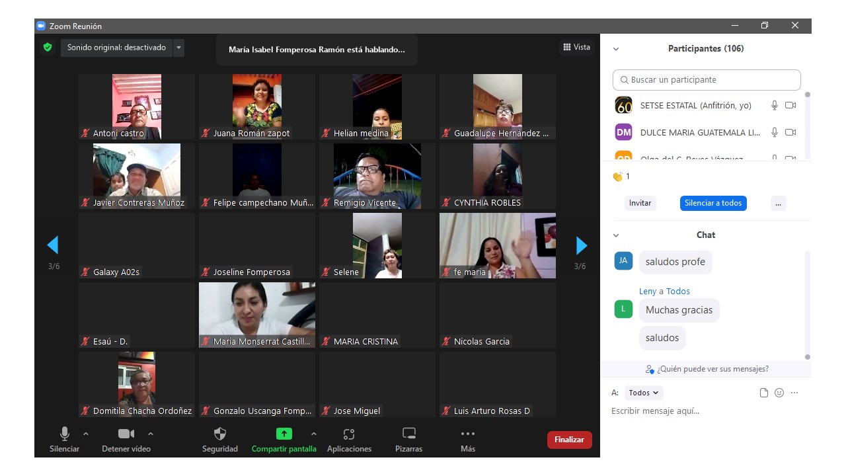Select SETSE ESTATAL participant row
This screenshot has width=846, height=476.
(x=705, y=105)
